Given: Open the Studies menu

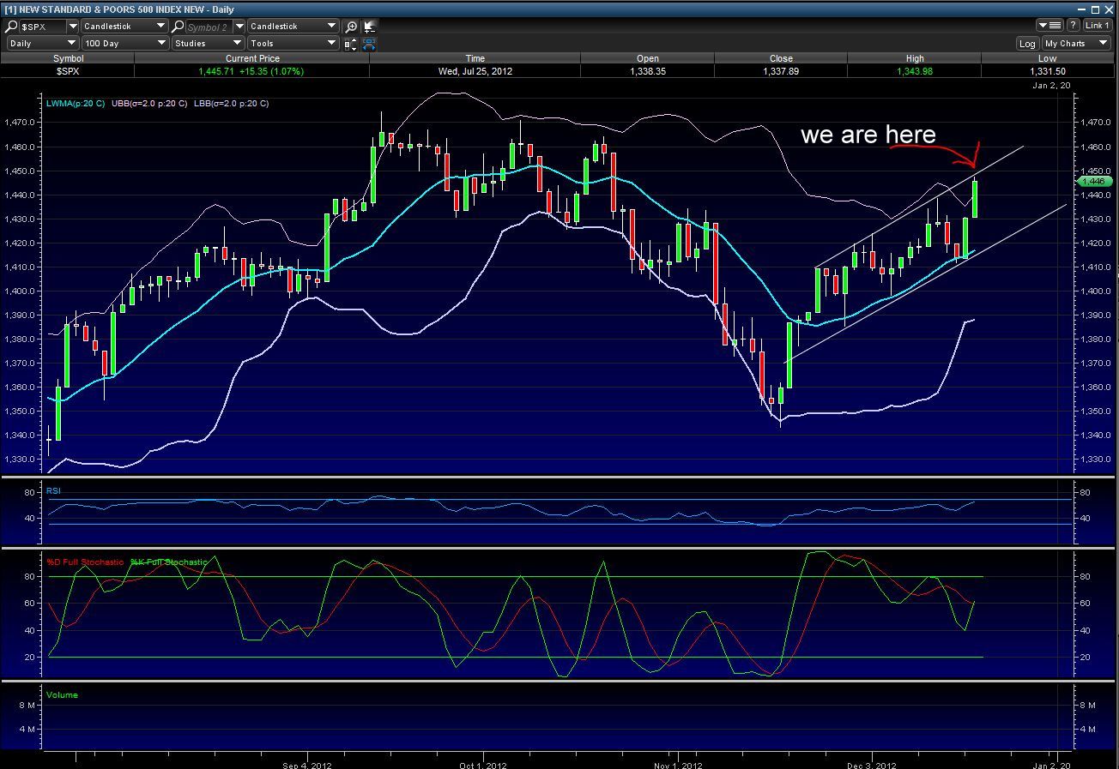Looking at the screenshot, I should [208, 43].
